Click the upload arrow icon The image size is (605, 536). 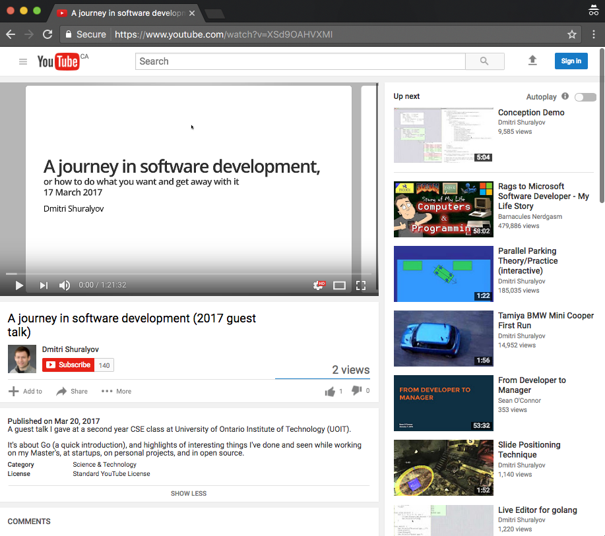pos(532,61)
